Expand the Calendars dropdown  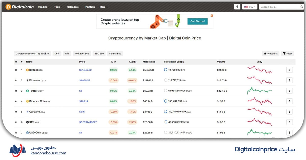pos(74,7)
